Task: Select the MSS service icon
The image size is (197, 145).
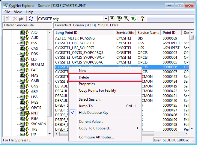Action: [24, 102]
